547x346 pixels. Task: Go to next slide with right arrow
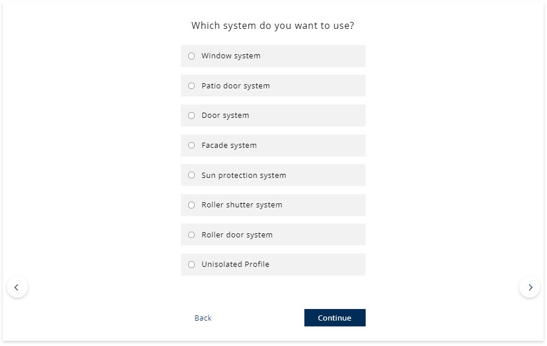point(530,287)
